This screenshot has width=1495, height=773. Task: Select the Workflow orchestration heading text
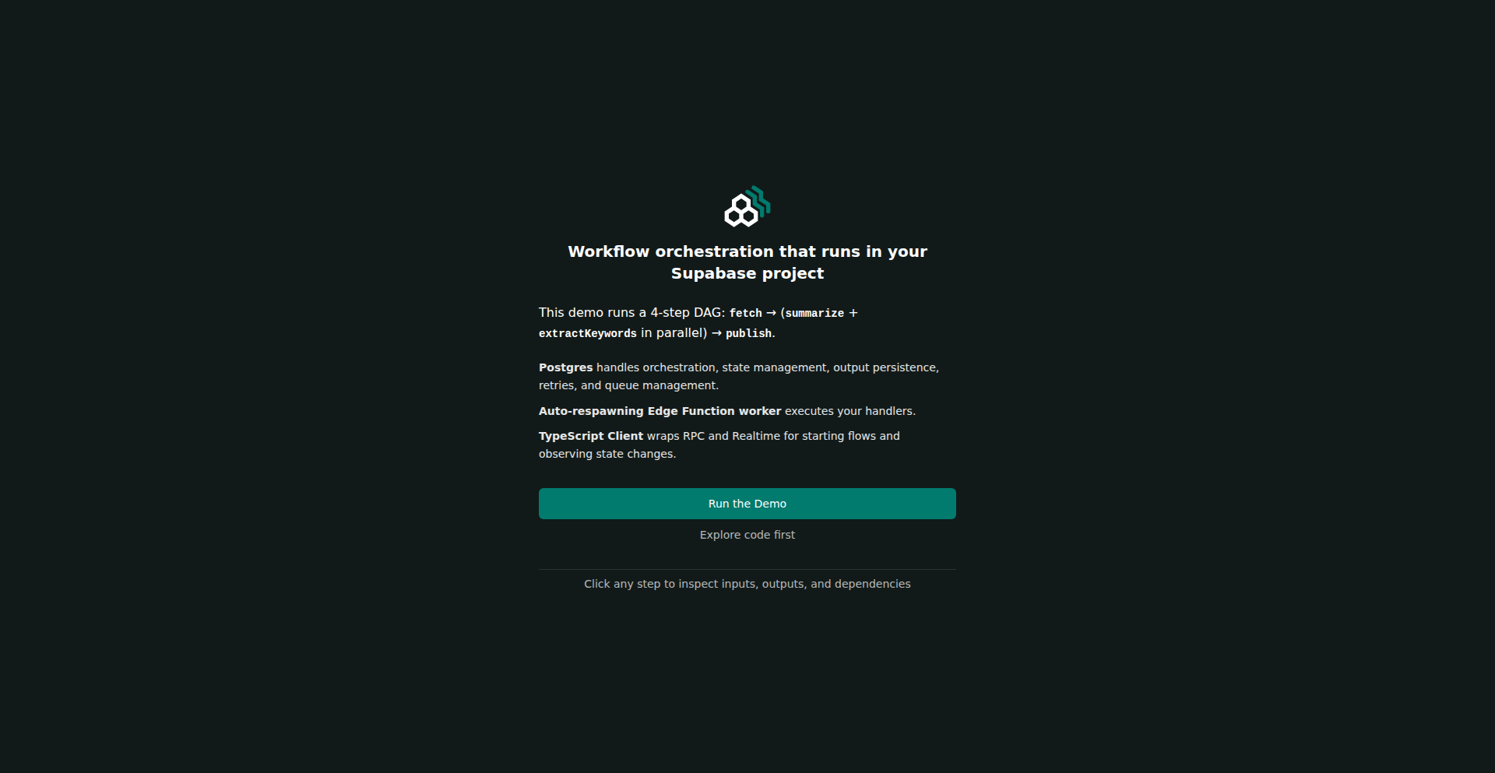747,262
